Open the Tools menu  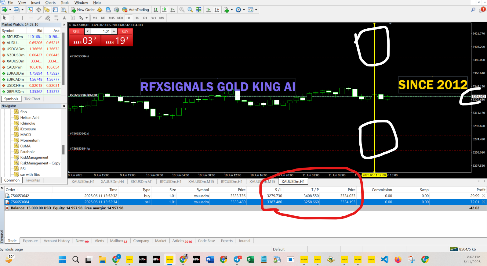[x=65, y=3]
